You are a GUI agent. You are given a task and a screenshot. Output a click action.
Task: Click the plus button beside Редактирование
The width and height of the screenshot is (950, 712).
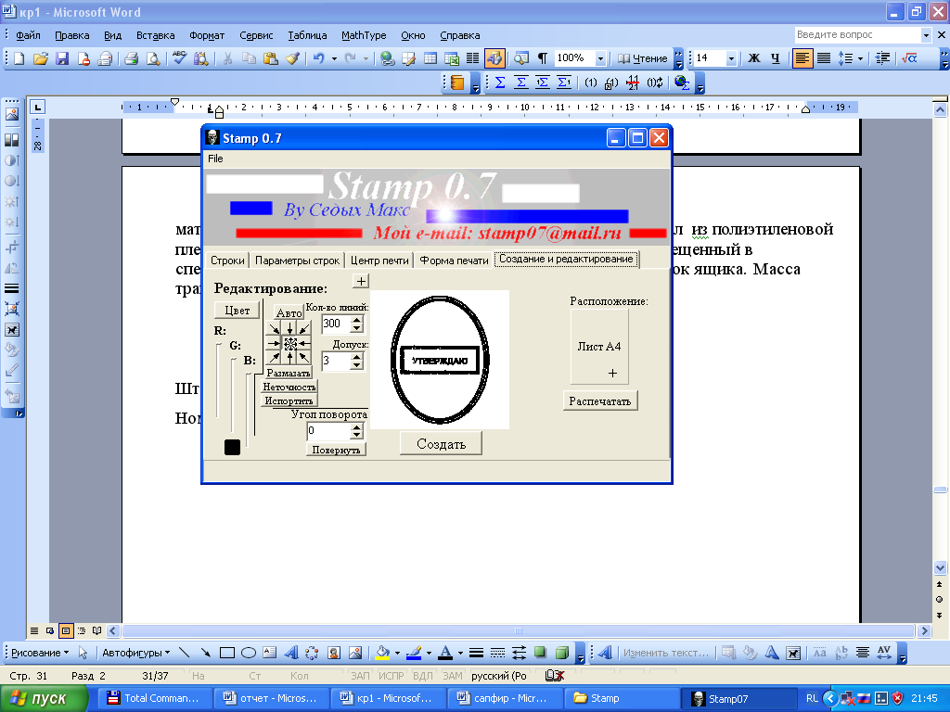361,281
